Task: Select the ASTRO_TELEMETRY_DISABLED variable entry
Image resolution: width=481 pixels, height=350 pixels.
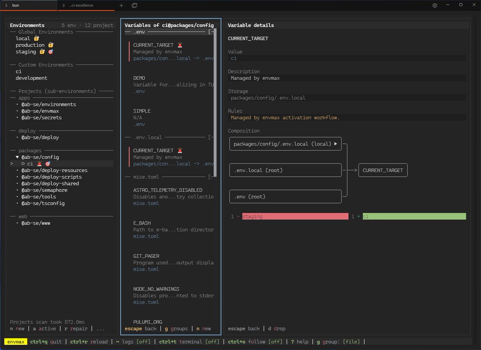Action: [173, 197]
